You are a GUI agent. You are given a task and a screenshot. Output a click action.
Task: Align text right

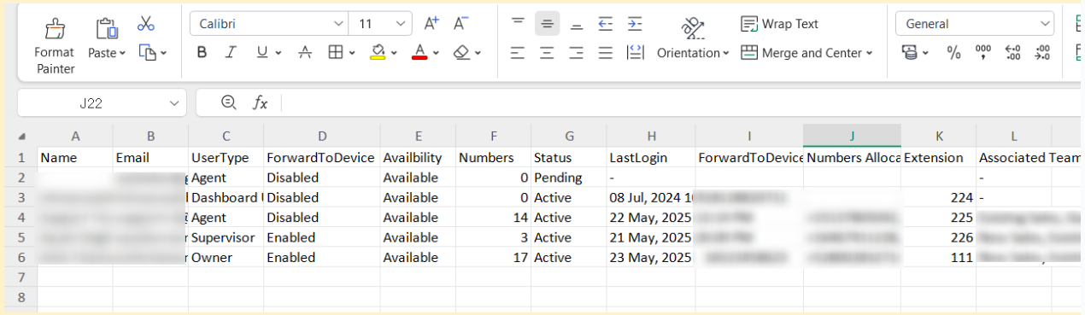(x=577, y=53)
